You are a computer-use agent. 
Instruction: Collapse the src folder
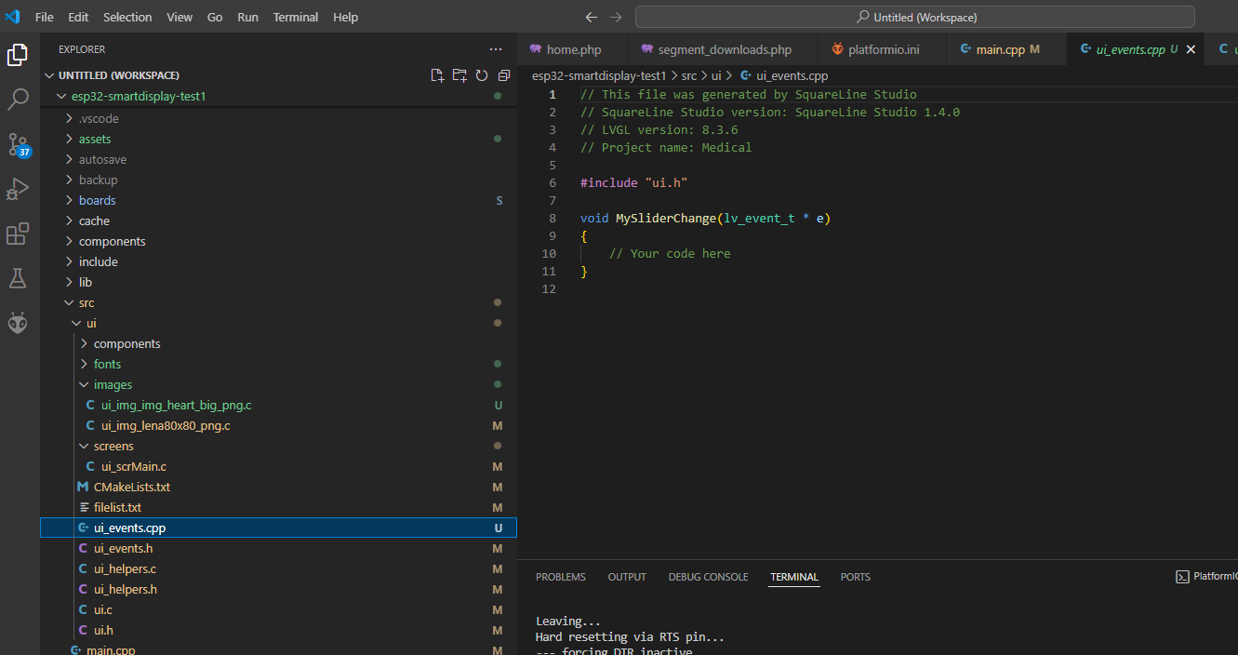(278, 302)
